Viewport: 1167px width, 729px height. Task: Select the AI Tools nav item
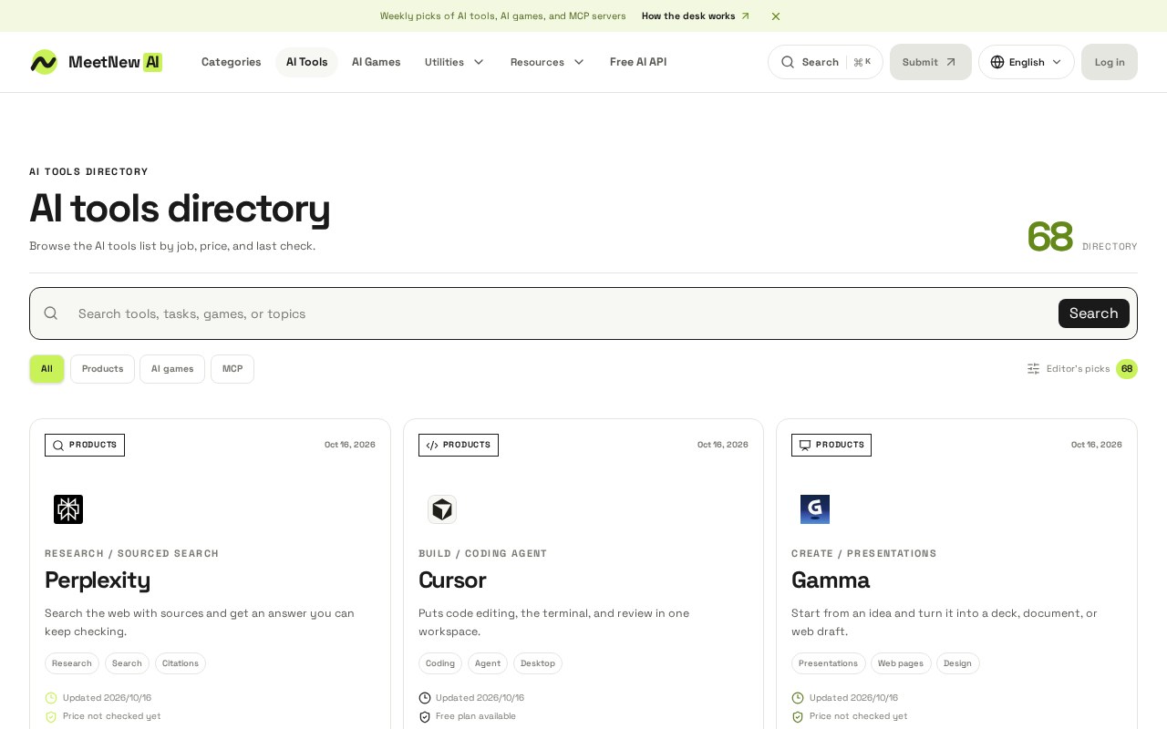pyautogui.click(x=306, y=62)
